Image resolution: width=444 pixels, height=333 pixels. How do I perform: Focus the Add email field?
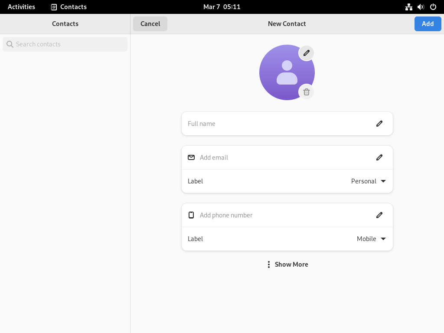287,157
